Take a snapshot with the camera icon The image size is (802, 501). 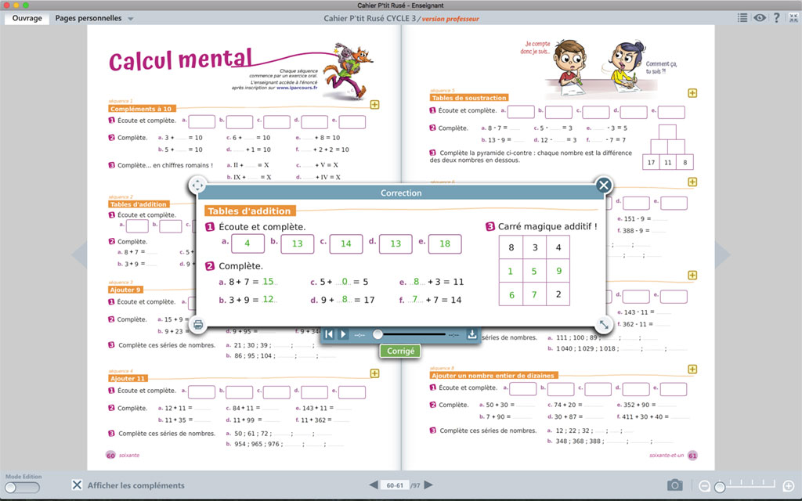pyautogui.click(x=674, y=485)
